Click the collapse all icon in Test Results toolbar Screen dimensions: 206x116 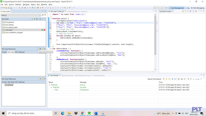[175, 79]
